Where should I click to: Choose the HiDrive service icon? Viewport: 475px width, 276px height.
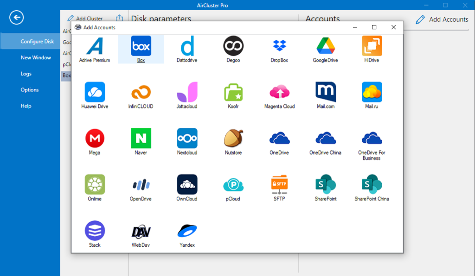(x=372, y=46)
